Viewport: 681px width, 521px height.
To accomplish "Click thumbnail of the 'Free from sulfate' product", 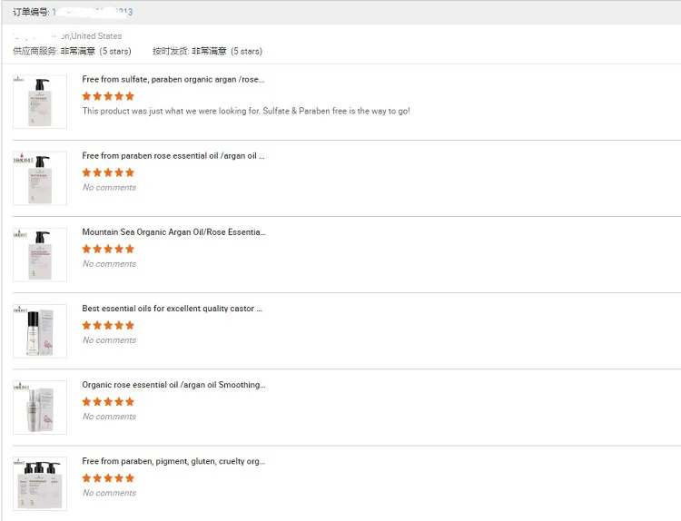I will tap(40, 102).
